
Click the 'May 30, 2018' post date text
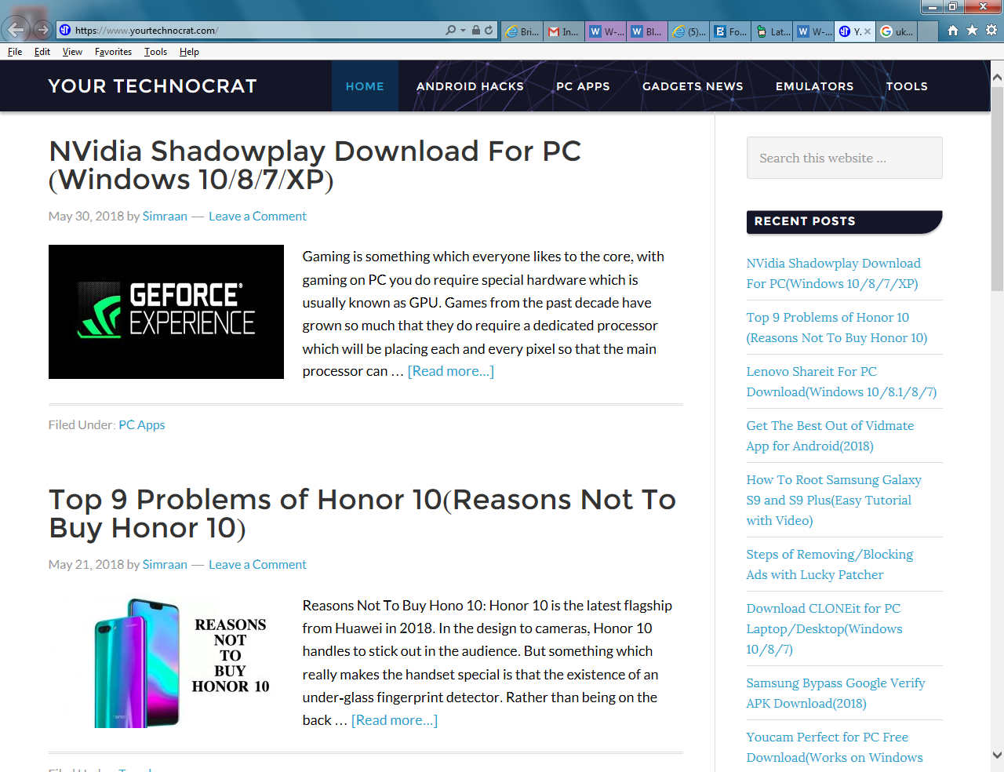pyautogui.click(x=86, y=216)
